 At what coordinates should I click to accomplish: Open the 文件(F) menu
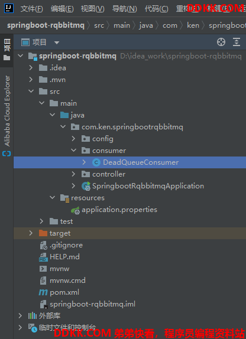pyautogui.click(x=31, y=9)
